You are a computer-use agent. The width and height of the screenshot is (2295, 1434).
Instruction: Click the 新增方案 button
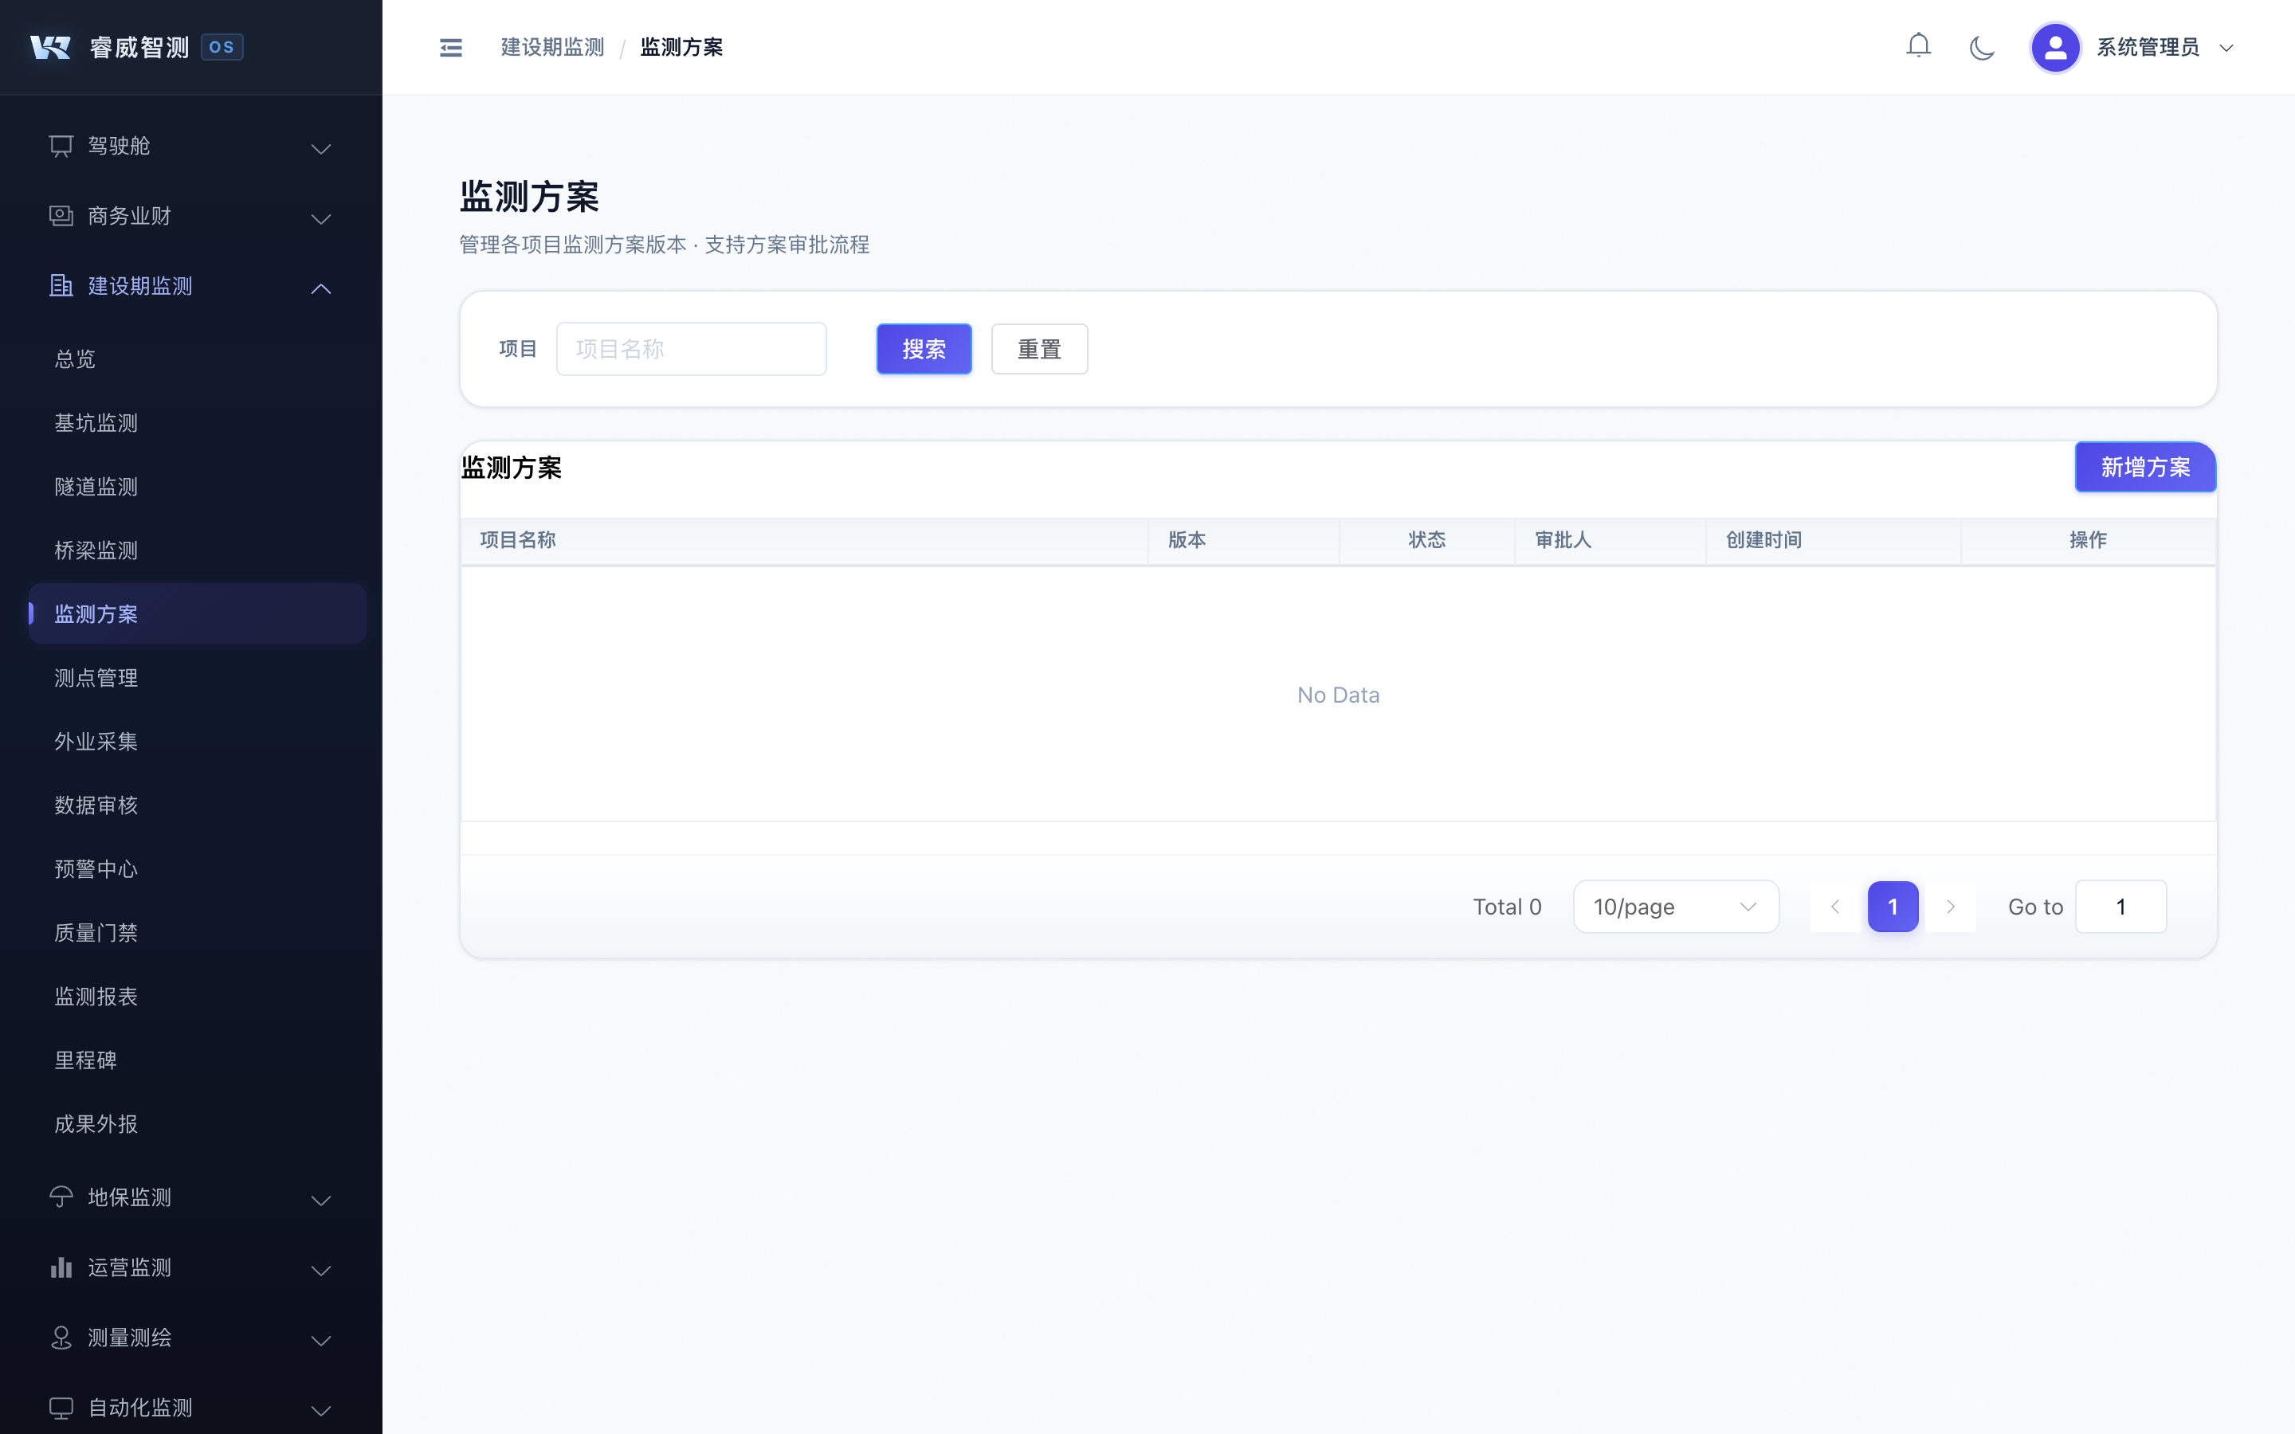(2146, 467)
